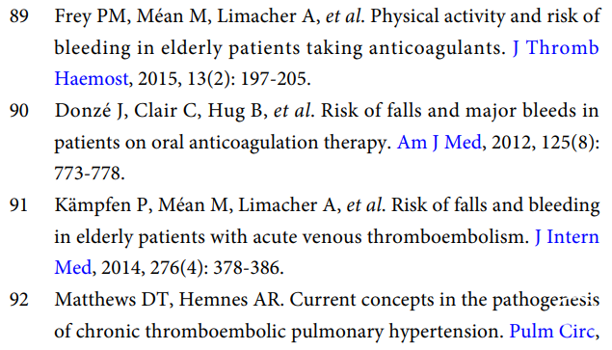Open the J Thromb journal link
Image resolution: width=612 pixels, height=350 pixels.
point(555,47)
